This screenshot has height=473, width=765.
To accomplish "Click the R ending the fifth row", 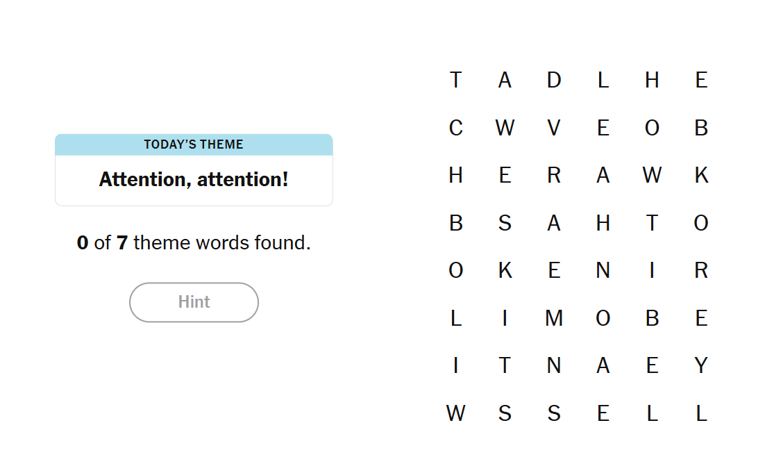I will 701,270.
